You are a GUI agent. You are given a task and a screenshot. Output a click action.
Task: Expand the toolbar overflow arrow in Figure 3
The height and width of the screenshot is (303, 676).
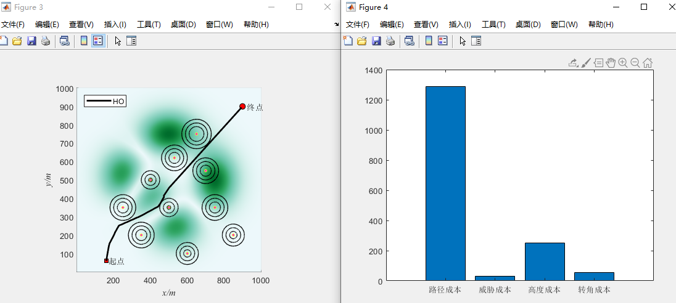coord(337,25)
